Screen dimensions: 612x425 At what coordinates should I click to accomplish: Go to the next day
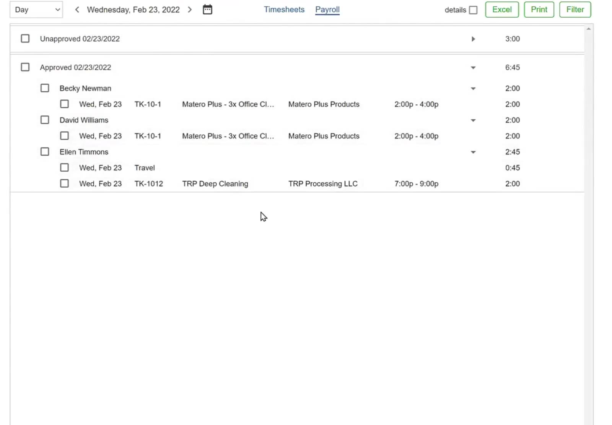(x=190, y=10)
